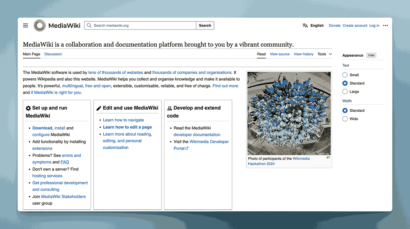
Task: Click the Create account link
Action: (355, 26)
